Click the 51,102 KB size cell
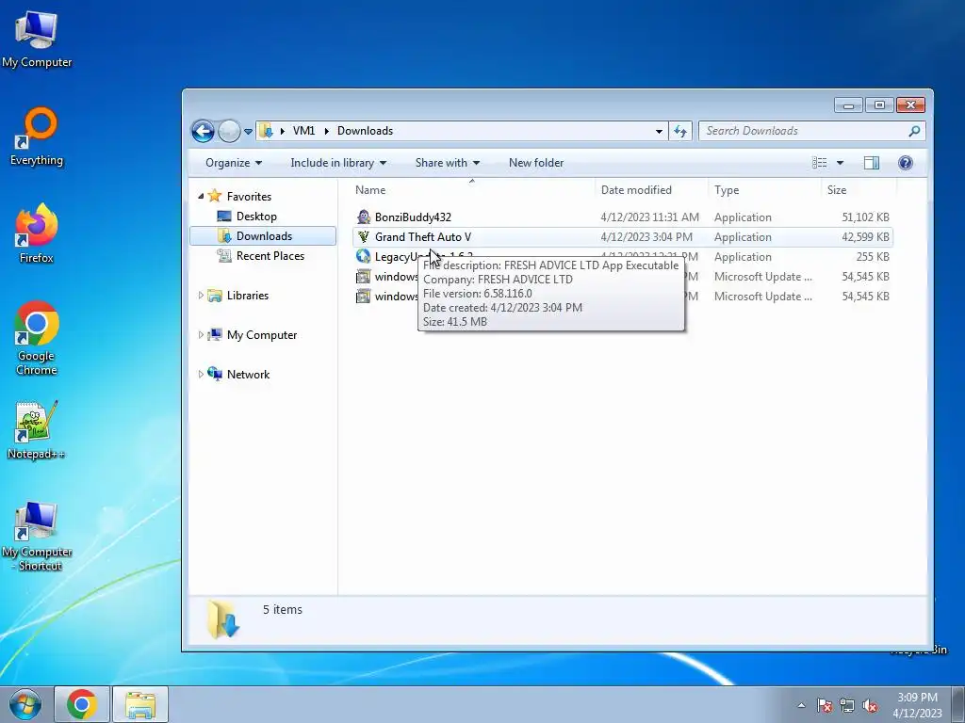The width and height of the screenshot is (965, 723). 865,217
